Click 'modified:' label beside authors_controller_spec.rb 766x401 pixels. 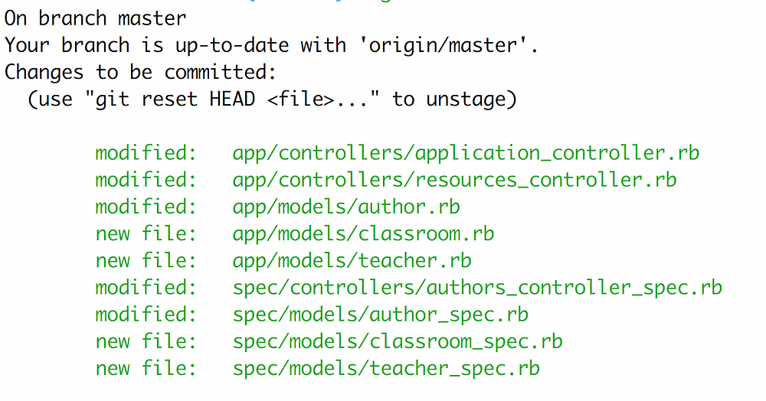[x=146, y=287]
